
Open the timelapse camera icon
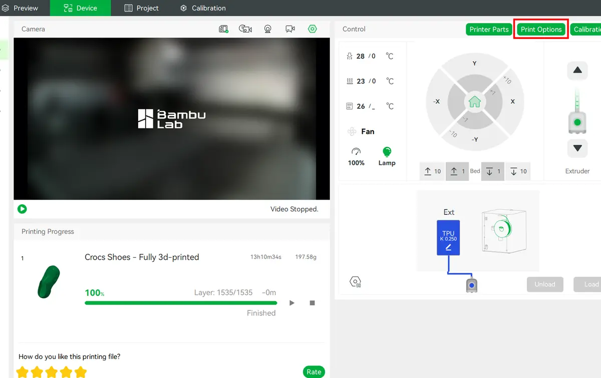pyautogui.click(x=245, y=29)
